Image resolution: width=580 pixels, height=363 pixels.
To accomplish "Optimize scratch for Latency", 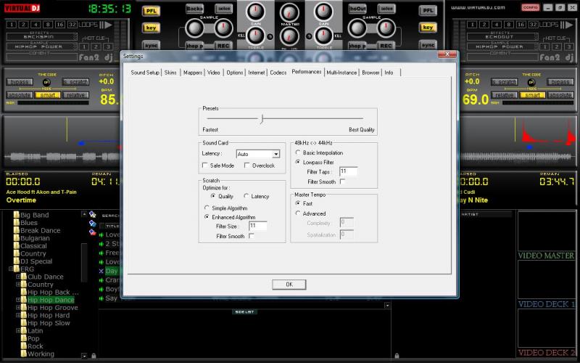I will click(246, 196).
